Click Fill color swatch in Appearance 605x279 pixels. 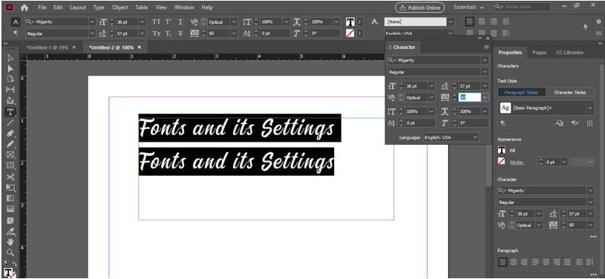(x=501, y=151)
